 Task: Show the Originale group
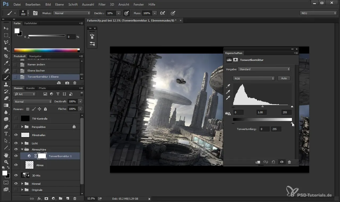point(16,190)
